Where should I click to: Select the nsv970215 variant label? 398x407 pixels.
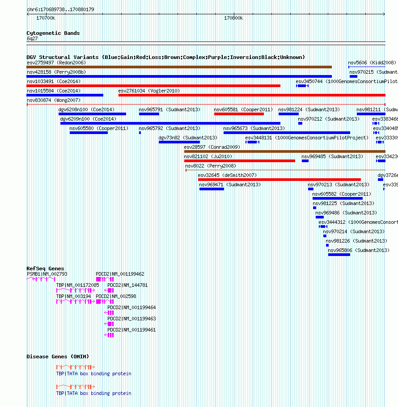pyautogui.click(x=373, y=72)
